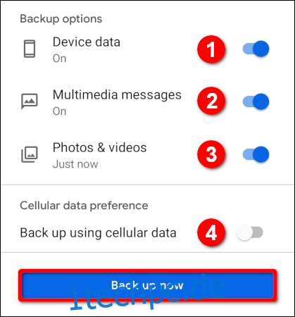This screenshot has height=317, width=295.
Task: Tap the Back up now button
Action: coord(148,285)
